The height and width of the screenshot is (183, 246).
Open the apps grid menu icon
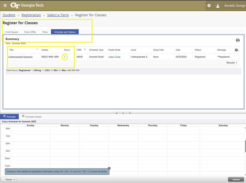coord(5,6)
